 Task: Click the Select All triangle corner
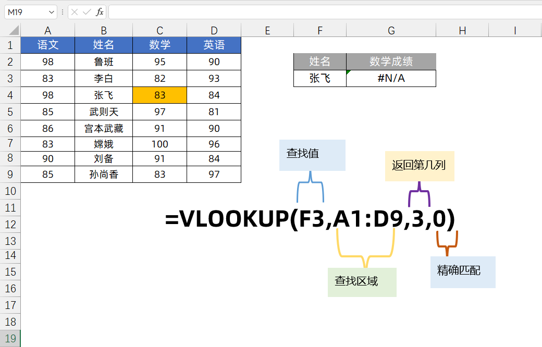14,30
